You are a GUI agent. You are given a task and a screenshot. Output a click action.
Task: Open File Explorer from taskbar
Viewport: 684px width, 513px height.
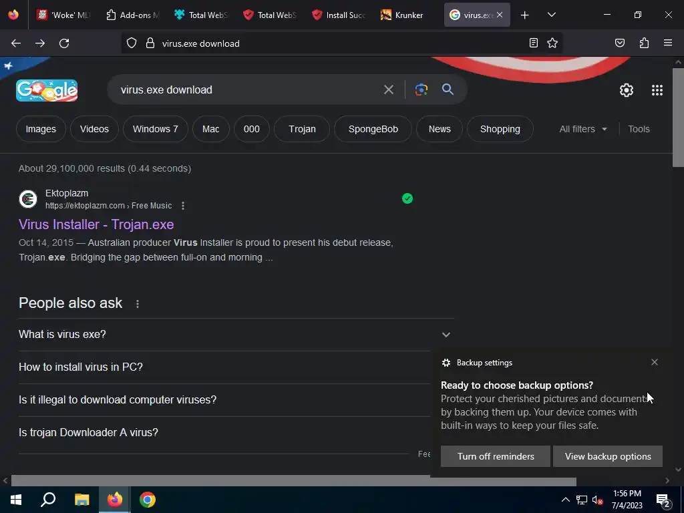(x=81, y=500)
